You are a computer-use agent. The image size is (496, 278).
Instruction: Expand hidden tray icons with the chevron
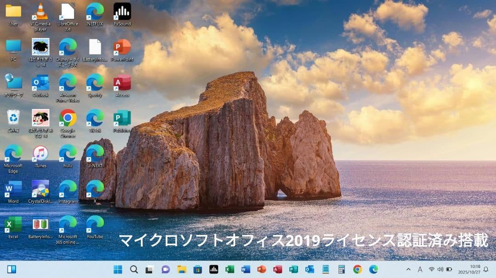(x=409, y=269)
